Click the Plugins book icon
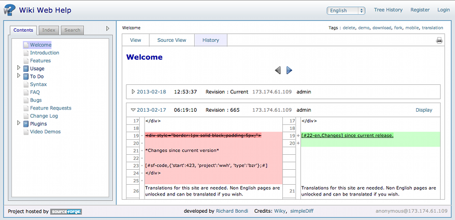The image size is (455, 220). (26, 124)
